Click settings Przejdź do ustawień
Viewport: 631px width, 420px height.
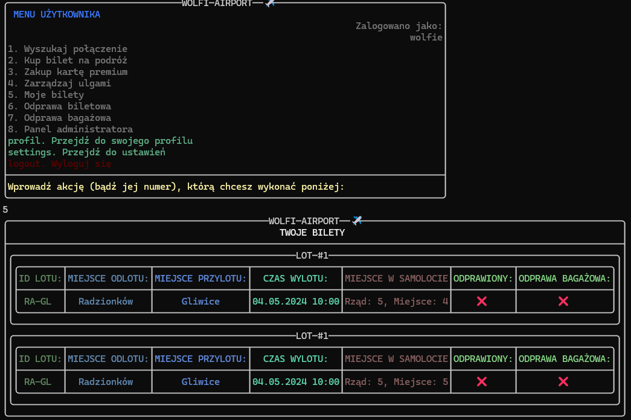pos(86,152)
